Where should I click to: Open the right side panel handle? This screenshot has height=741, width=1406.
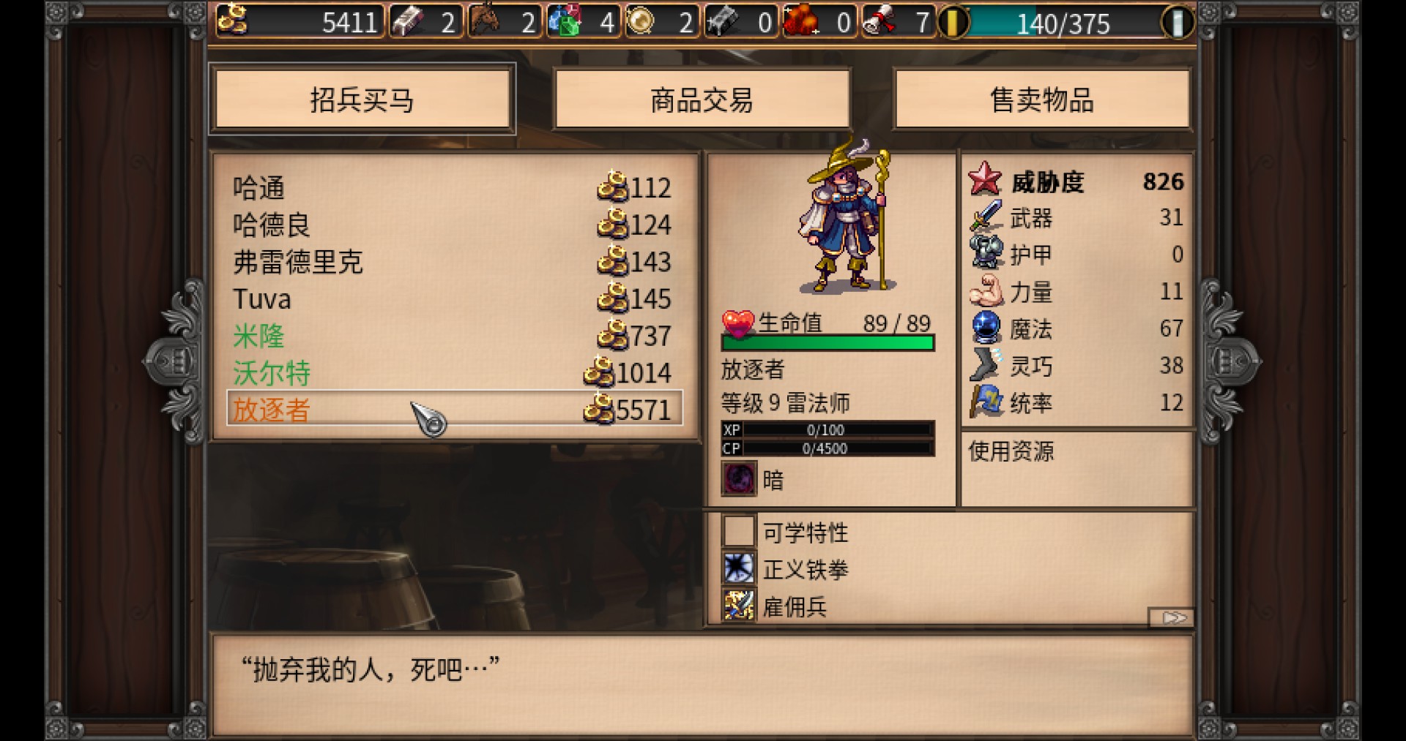[x=1230, y=361]
